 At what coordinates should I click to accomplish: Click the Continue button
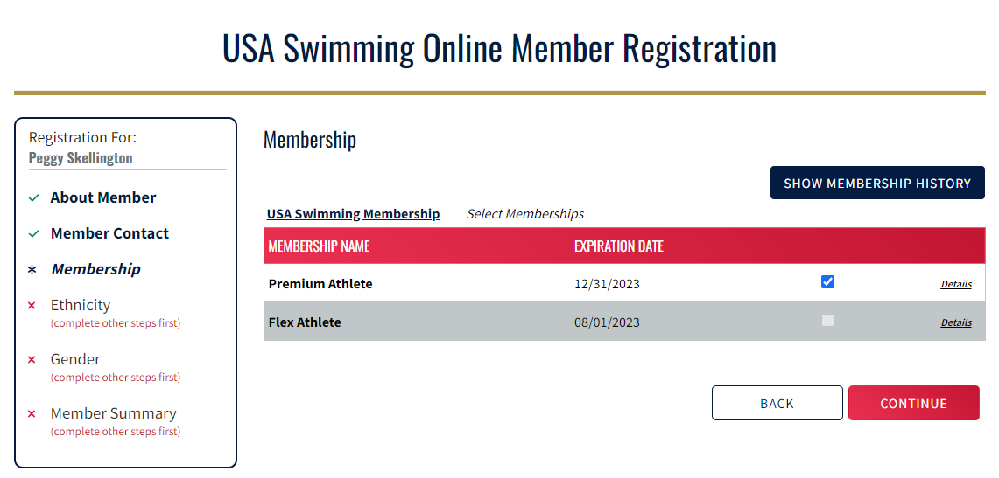pos(913,403)
